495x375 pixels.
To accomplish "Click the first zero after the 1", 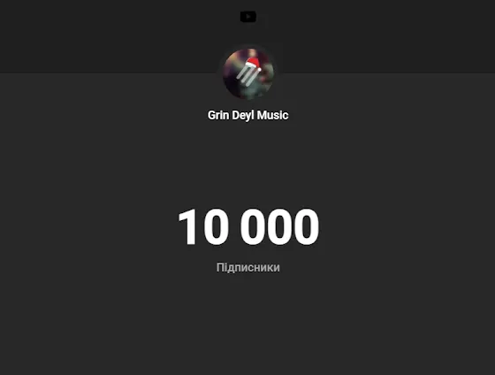I will (216, 226).
